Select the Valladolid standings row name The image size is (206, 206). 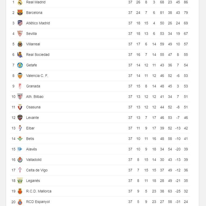pyautogui.click(x=34, y=160)
